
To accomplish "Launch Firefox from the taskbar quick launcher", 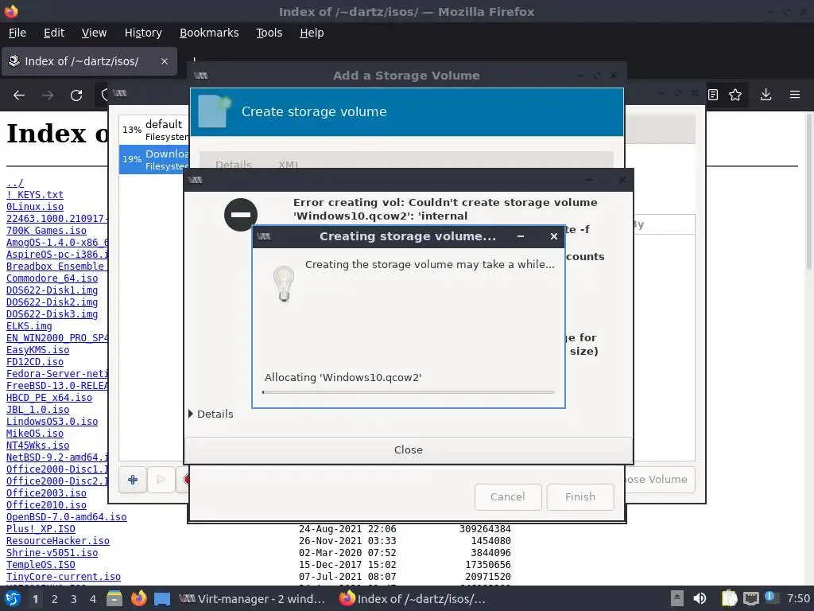I will tap(138, 598).
